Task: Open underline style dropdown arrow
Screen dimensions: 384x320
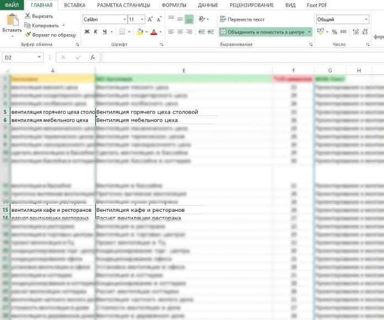Action: pyautogui.click(x=111, y=32)
